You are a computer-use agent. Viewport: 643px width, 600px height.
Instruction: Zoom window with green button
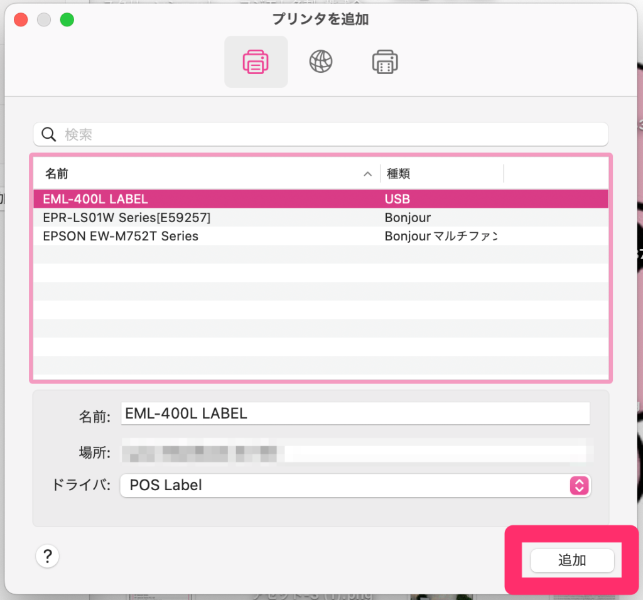pyautogui.click(x=67, y=19)
